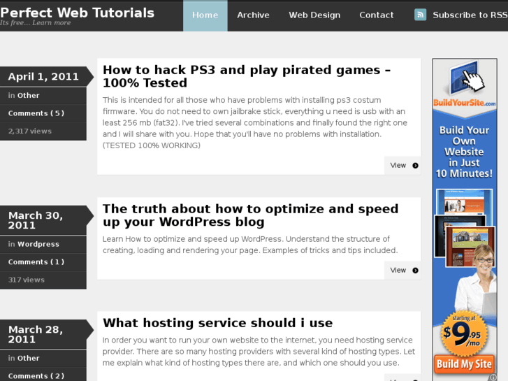The height and width of the screenshot is (381, 508).
Task: Click the '2,317 views' text
Action: [x=30, y=131]
